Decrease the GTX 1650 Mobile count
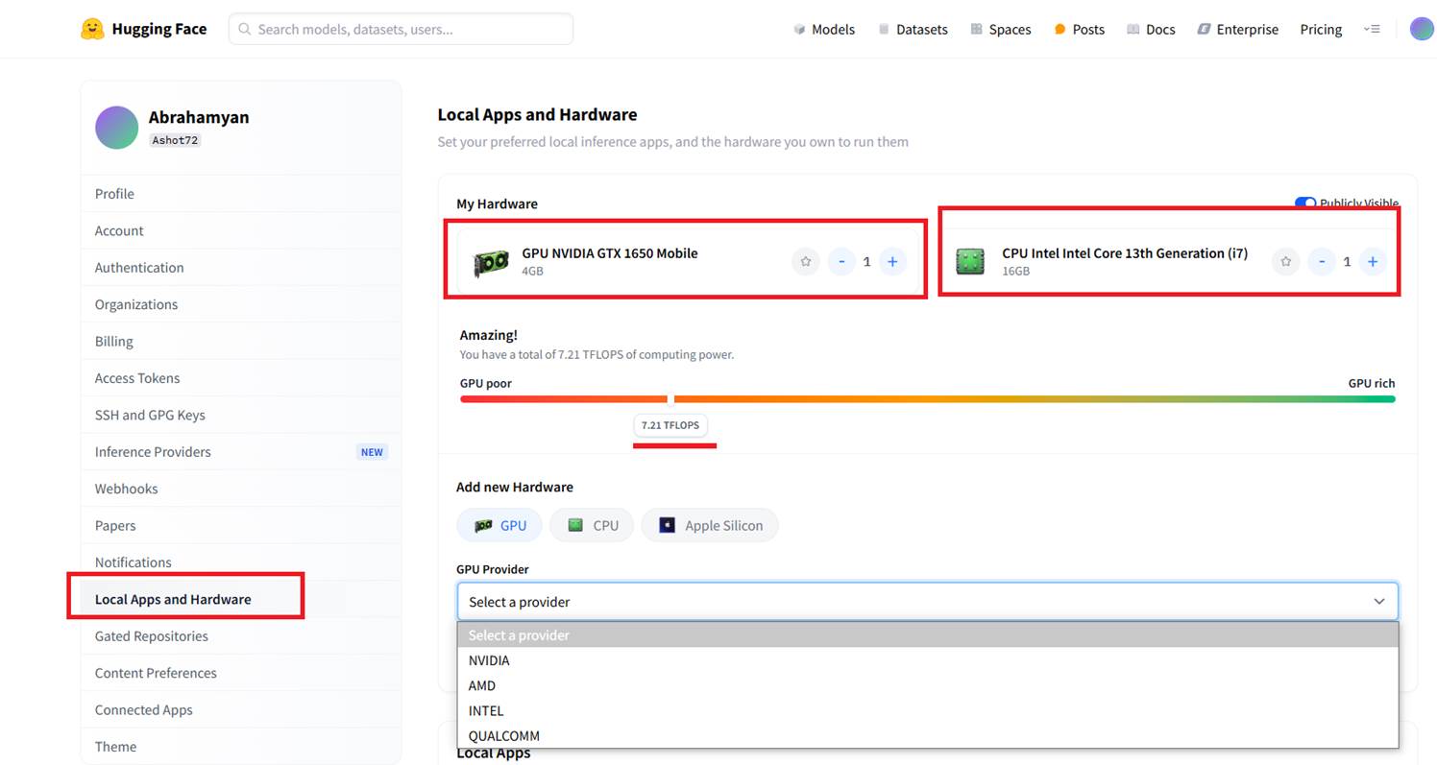Screen dimensions: 1437x765 tap(841, 261)
